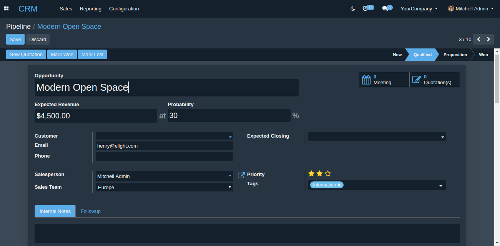
Task: Open the Configuration menu
Action: 124,8
